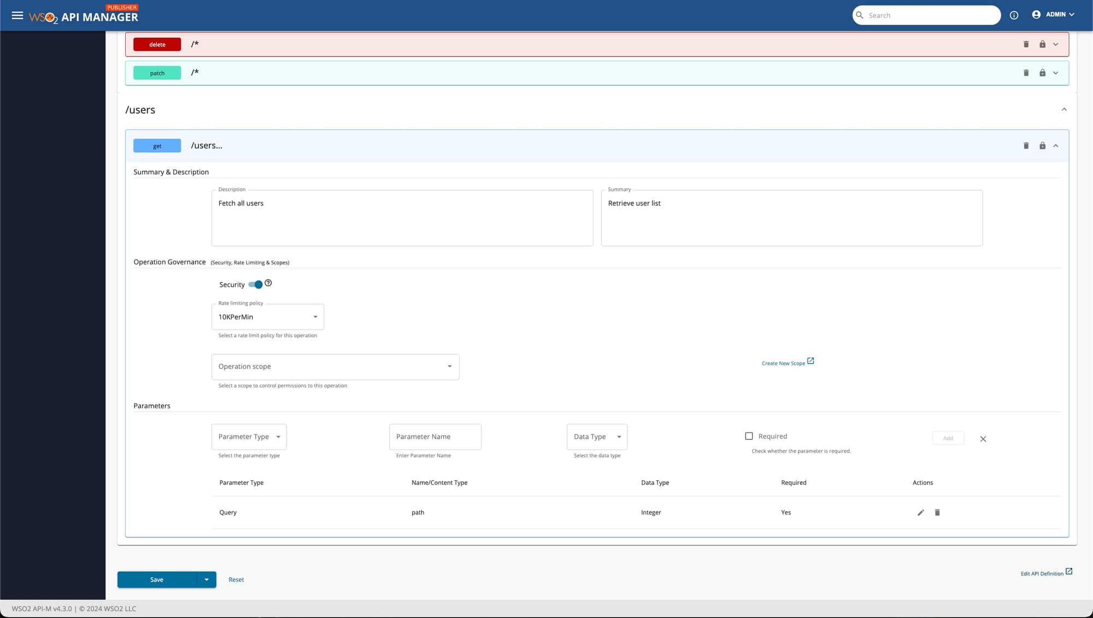Open the Parameter Type dropdown
Screen dimensions: 1093x618
pyautogui.click(x=249, y=437)
